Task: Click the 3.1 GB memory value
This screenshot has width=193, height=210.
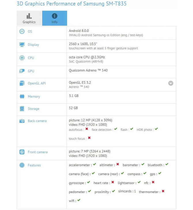Action: pyautogui.click(x=74, y=96)
